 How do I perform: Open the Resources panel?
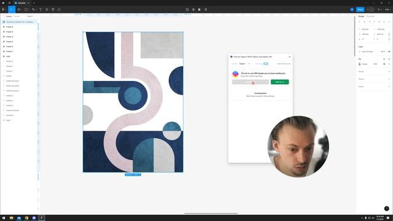click(47, 10)
